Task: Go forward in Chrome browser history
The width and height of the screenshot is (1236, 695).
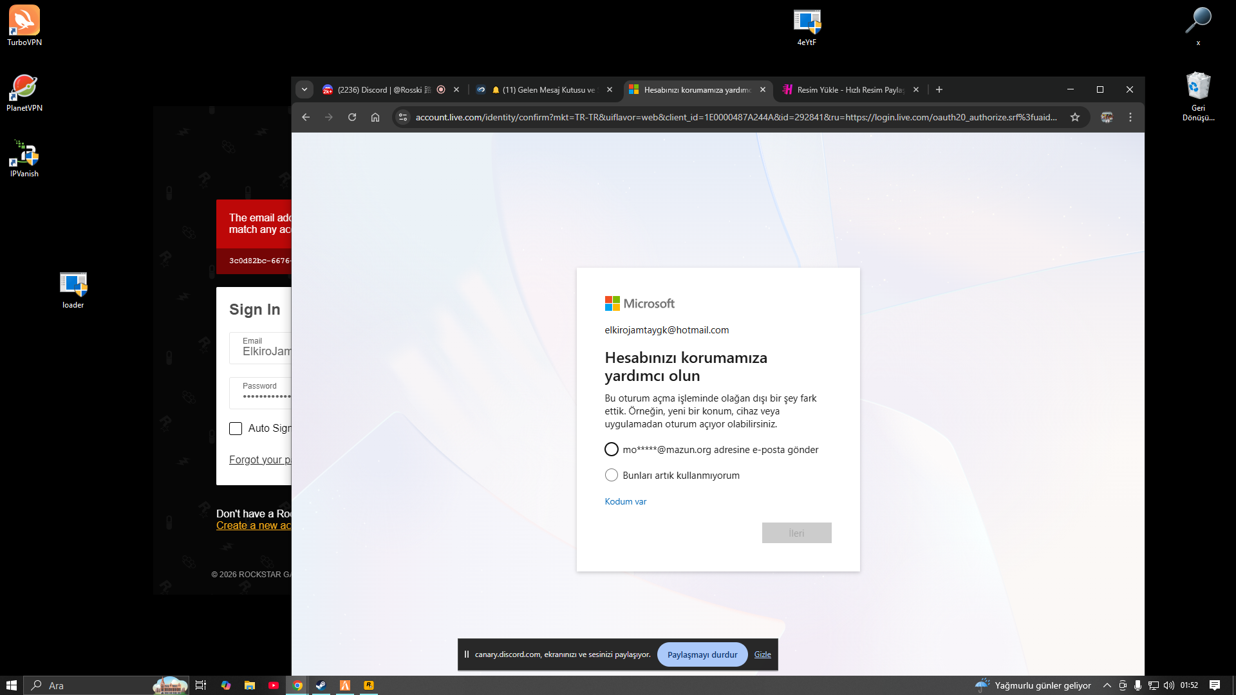Action: click(329, 117)
